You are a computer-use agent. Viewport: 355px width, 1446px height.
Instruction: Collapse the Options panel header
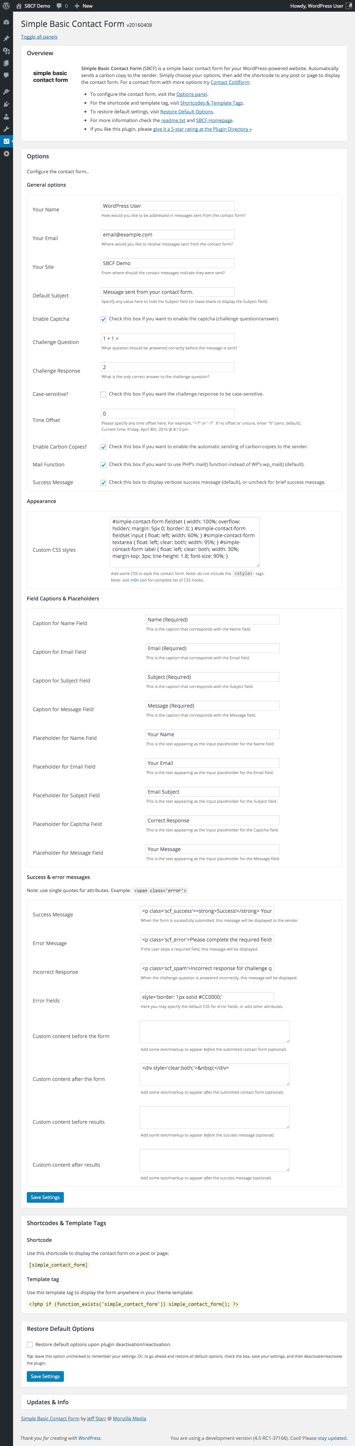click(184, 157)
